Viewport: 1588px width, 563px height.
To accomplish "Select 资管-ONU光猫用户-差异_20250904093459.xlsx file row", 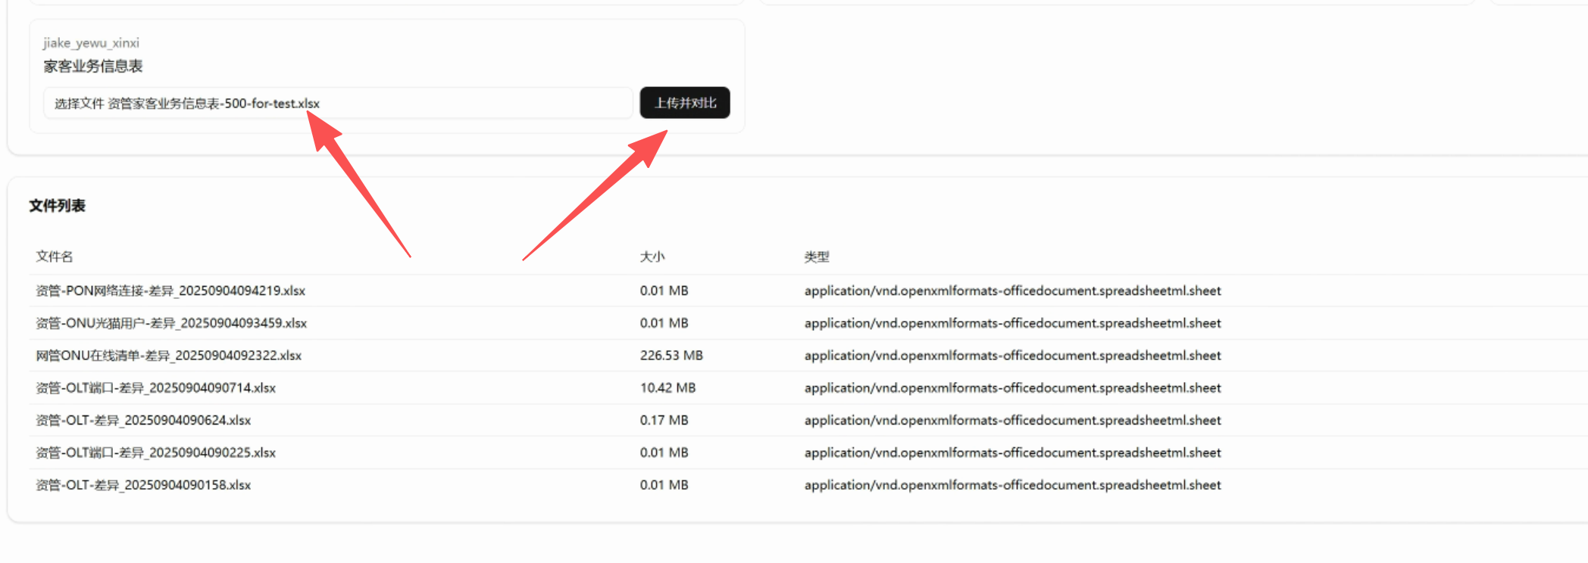I will 171,323.
